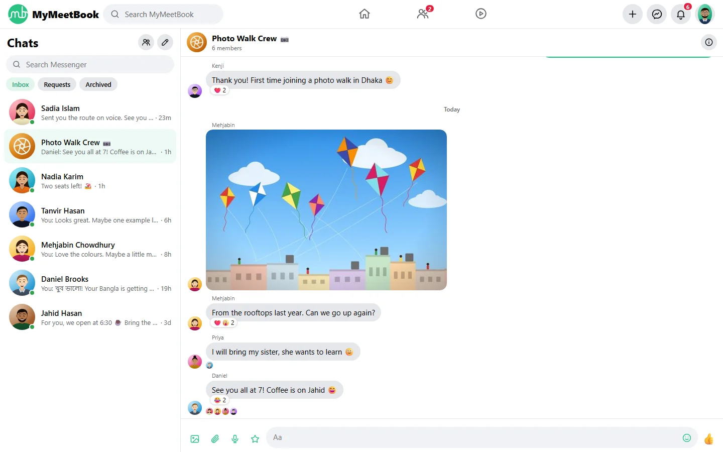723x452 pixels.
Task: Open chat with Daniel Brooks
Action: [90, 283]
